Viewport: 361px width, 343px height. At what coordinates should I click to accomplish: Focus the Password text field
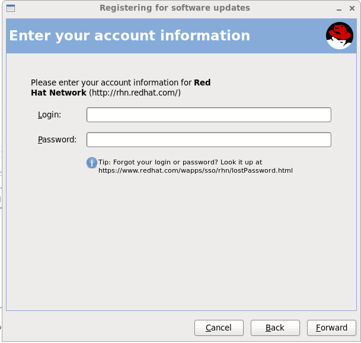[x=209, y=139]
